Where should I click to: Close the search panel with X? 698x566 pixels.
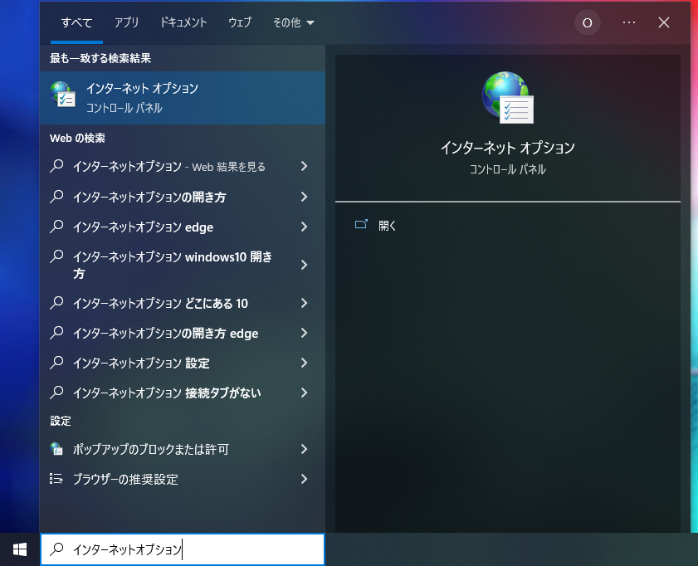click(x=664, y=22)
